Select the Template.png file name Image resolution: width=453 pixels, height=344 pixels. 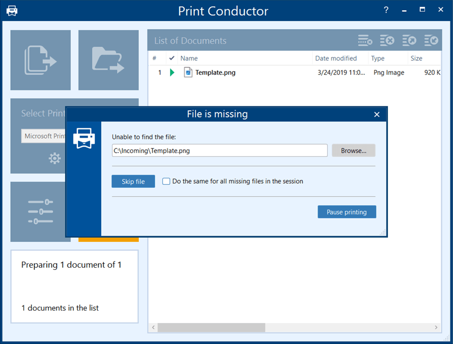pos(216,73)
